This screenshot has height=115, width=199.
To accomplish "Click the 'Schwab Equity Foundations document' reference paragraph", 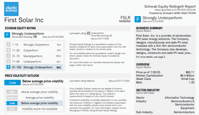I will coord(97,56).
